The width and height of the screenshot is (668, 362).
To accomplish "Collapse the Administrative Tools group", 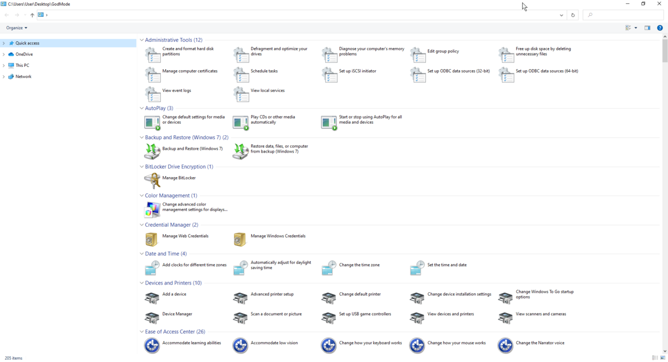I will [141, 40].
